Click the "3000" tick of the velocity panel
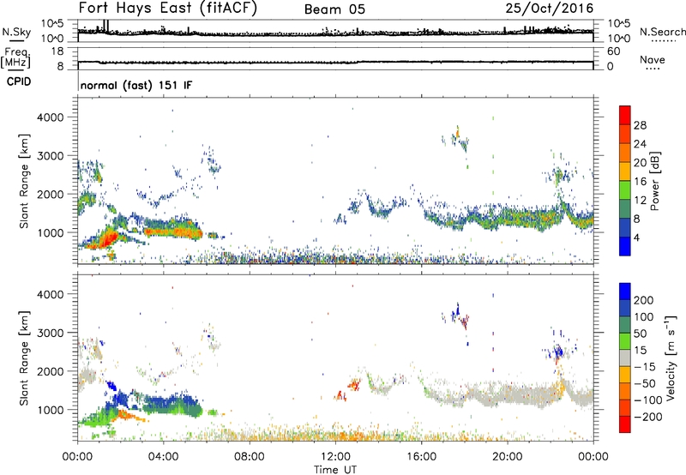The width and height of the screenshot is (686, 475). click(x=50, y=333)
